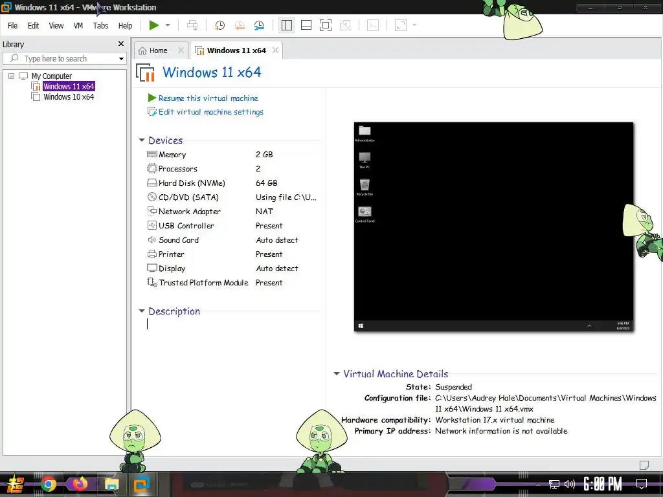
Task: Collapse the My Computer tree node
Action: click(x=12, y=76)
